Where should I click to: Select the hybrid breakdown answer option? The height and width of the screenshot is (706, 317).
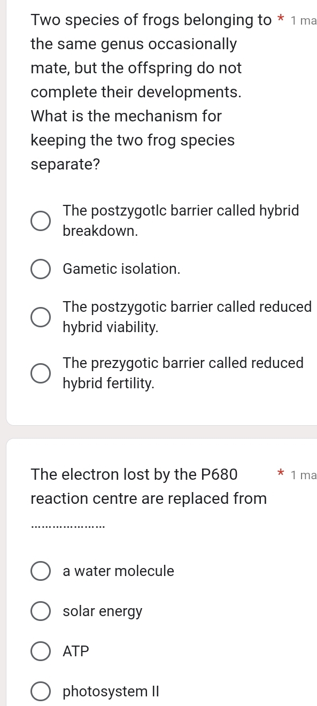(41, 220)
